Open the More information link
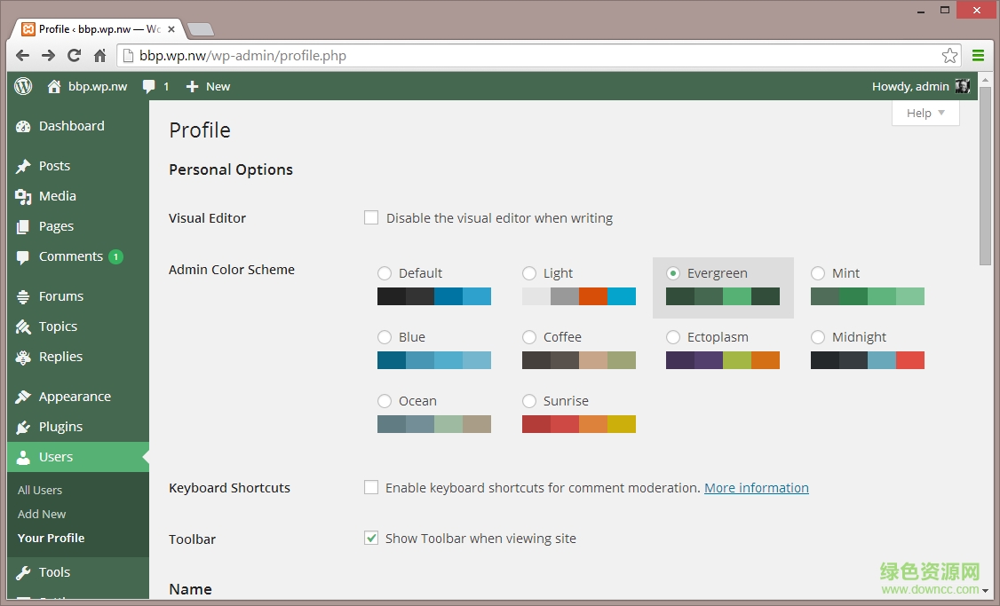The width and height of the screenshot is (1000, 606). click(756, 486)
